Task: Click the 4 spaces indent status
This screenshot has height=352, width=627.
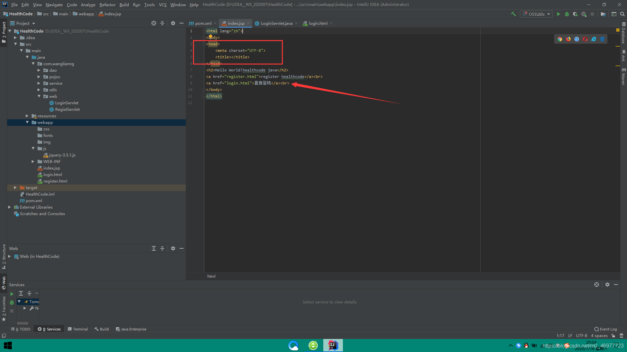Action: point(599,336)
